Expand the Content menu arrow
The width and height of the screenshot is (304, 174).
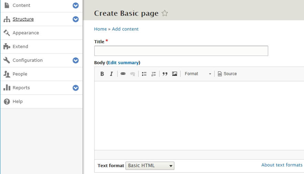(76, 5)
